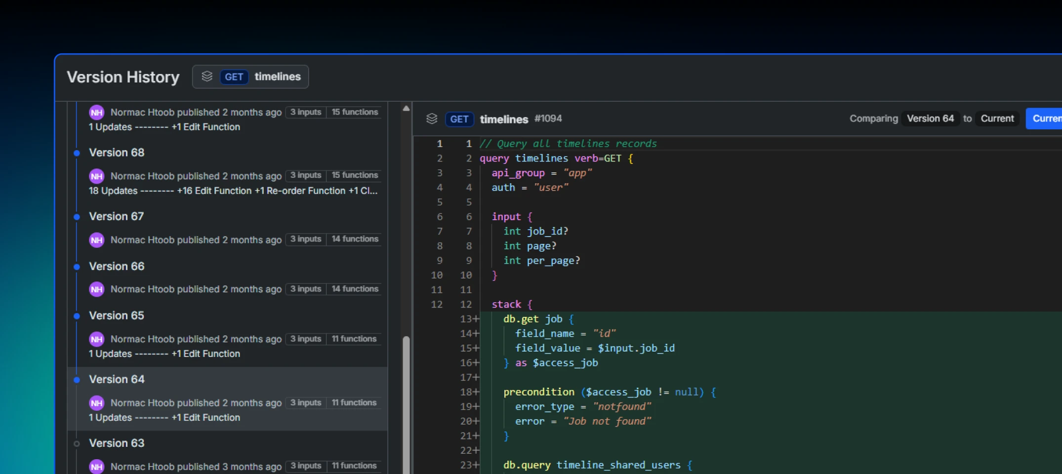Select the Version 65 timeline dot

pyautogui.click(x=77, y=316)
